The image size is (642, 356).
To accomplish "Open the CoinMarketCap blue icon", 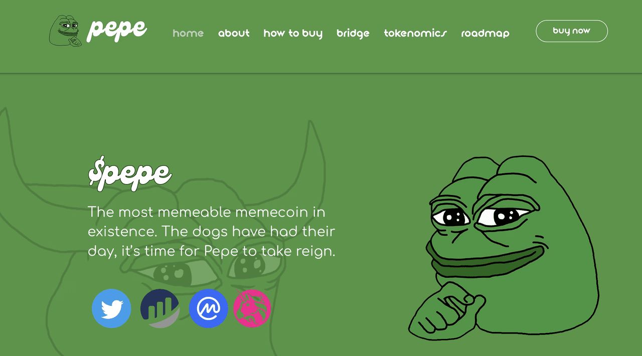I will 209,308.
